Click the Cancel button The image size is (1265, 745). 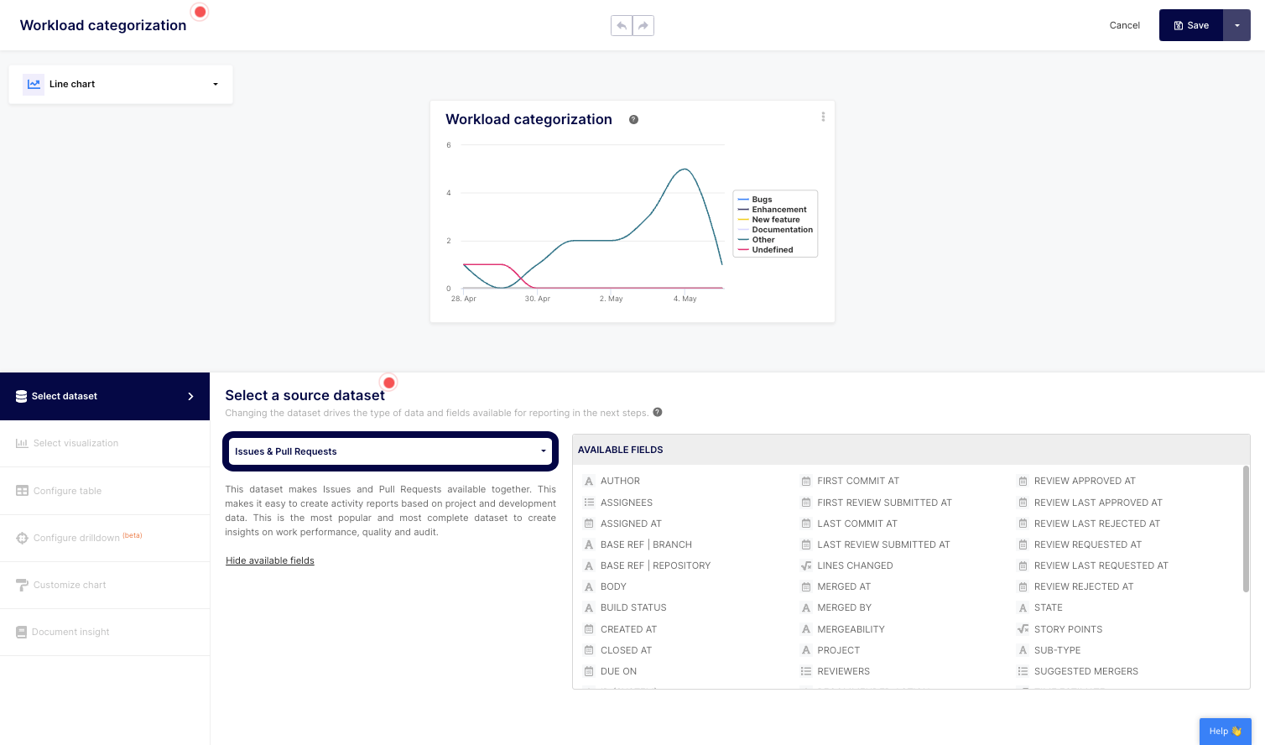[x=1124, y=26]
